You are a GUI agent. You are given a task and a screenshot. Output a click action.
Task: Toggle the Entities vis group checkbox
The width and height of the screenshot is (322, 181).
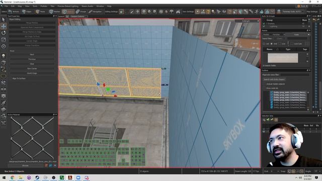(264, 24)
